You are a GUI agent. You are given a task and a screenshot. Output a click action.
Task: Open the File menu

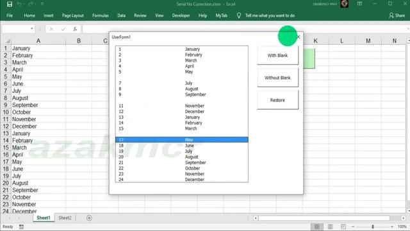click(10, 15)
